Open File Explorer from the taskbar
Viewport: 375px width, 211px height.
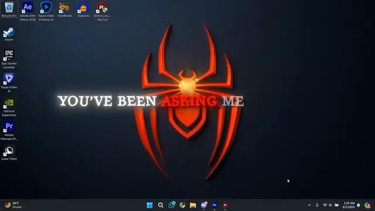(x=193, y=205)
